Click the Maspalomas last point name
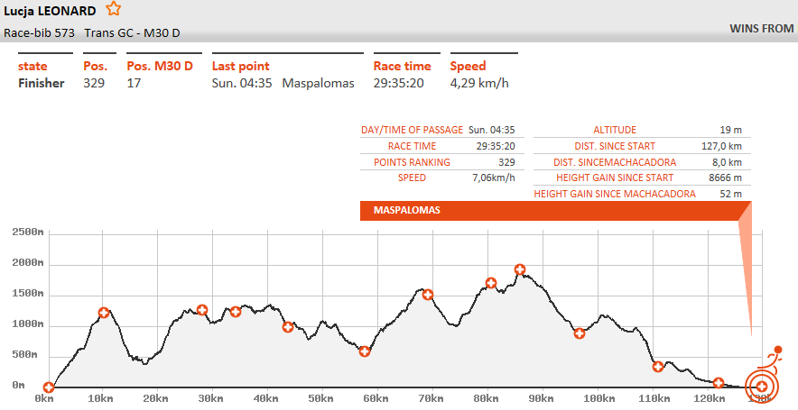798x410 pixels. (318, 83)
